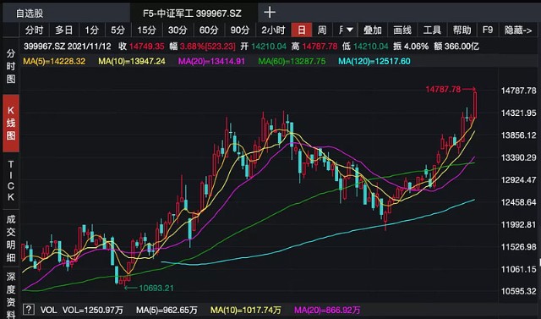Screen dimensions: 541x319
Task: Switch chart to 分时 period
Action: click(34, 30)
